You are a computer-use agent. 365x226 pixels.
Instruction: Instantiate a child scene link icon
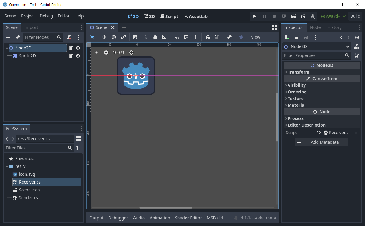tap(18, 37)
